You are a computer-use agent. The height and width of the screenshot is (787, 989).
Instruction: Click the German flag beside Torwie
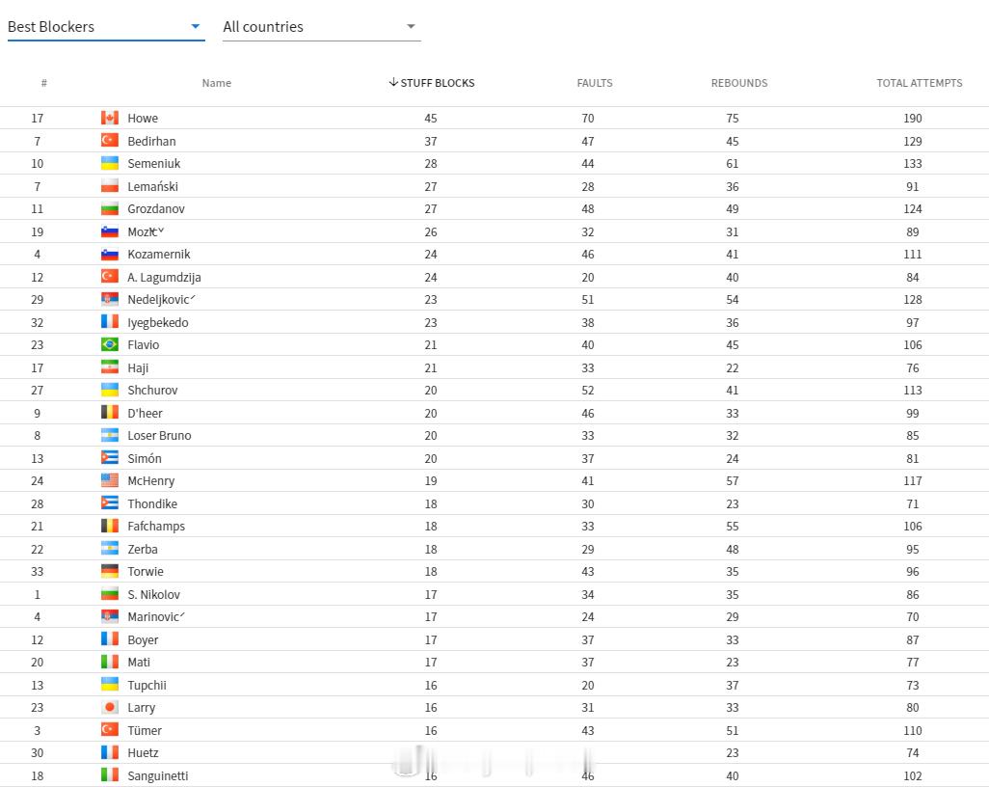click(110, 571)
